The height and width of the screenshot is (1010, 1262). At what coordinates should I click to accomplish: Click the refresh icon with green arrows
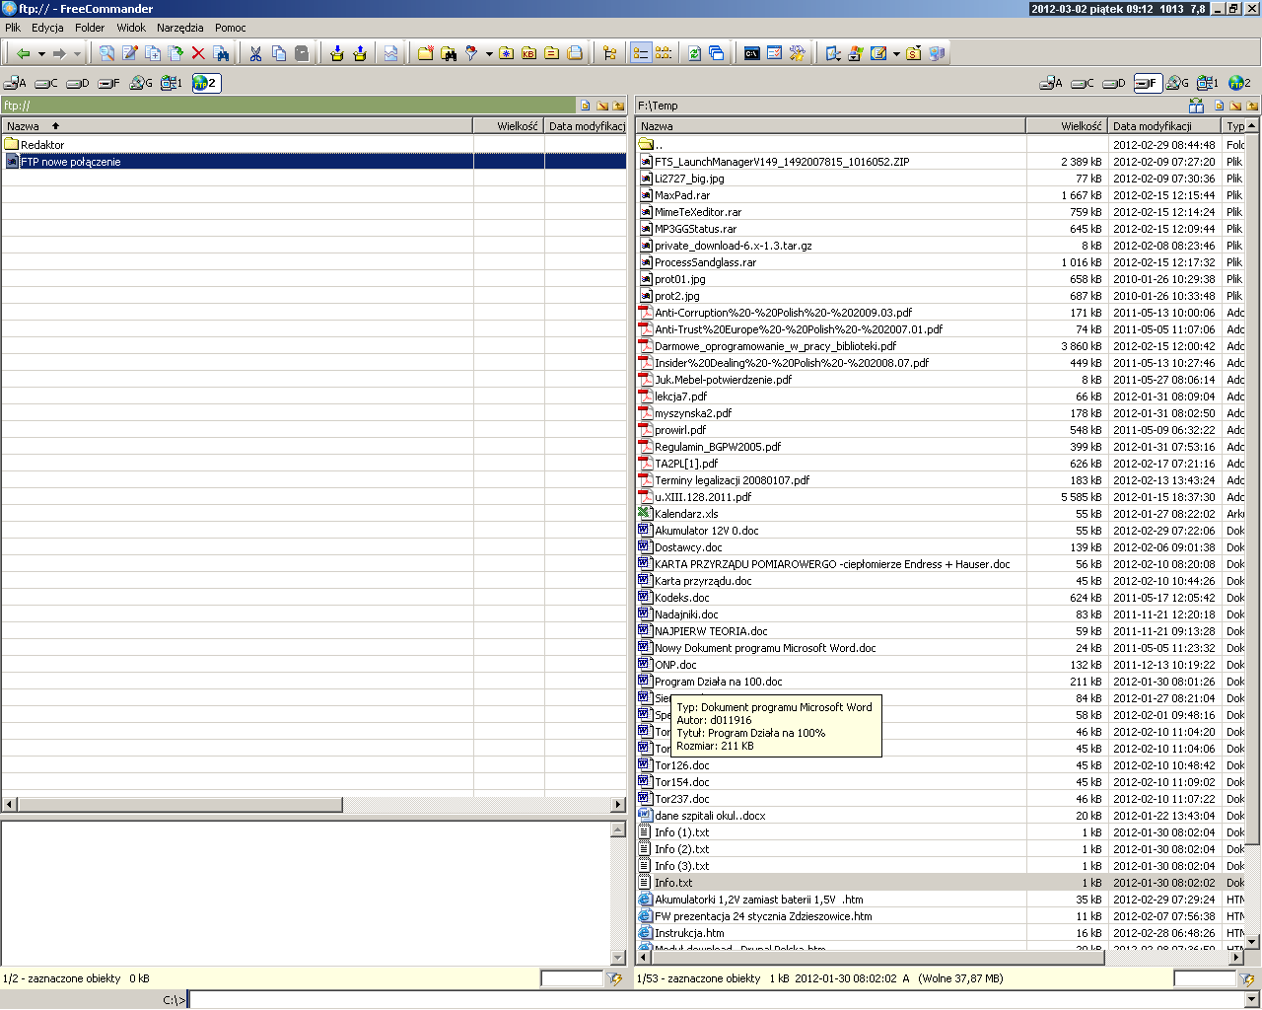tap(694, 53)
